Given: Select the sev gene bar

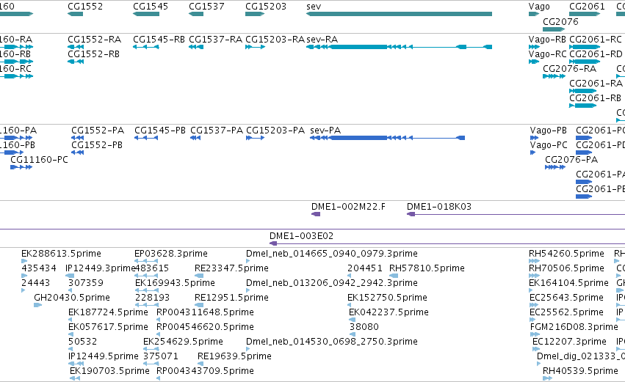Looking at the screenshot, I should (x=399, y=14).
